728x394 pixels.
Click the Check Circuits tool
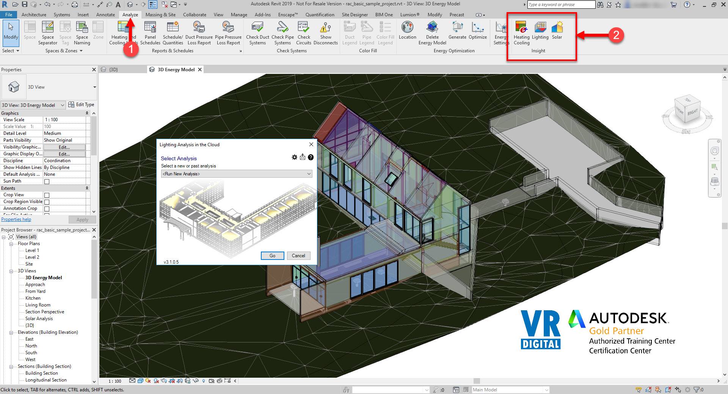[304, 33]
